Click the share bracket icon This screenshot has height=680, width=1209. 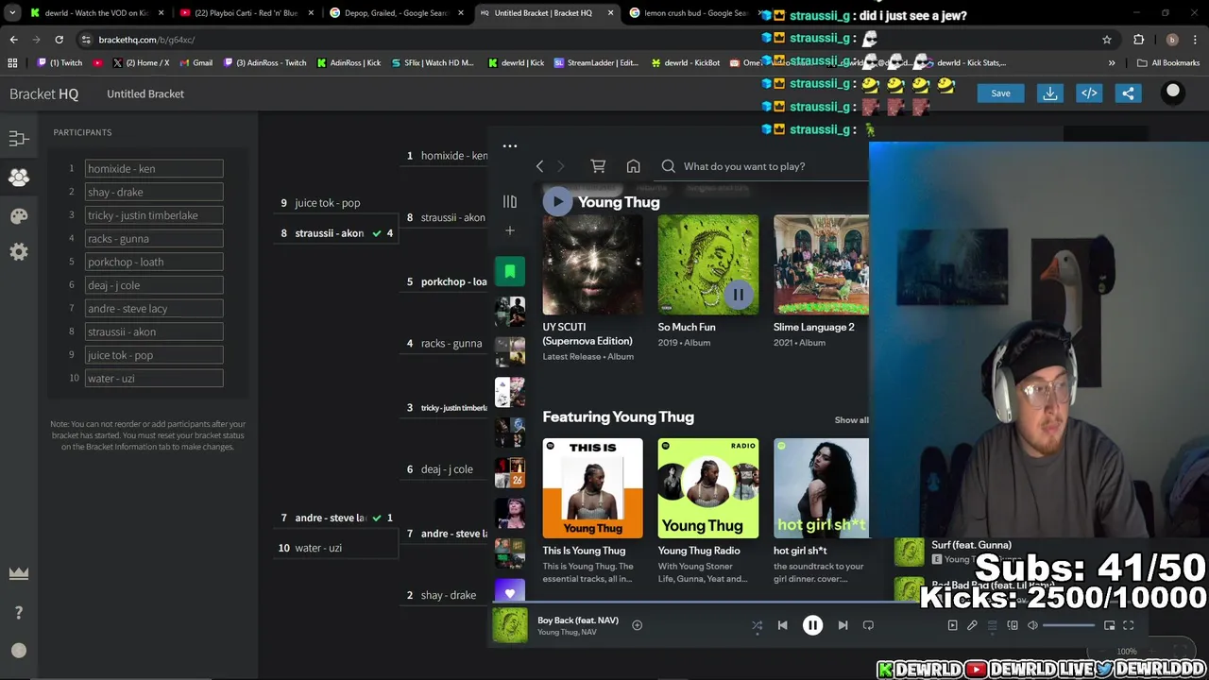(x=1128, y=93)
